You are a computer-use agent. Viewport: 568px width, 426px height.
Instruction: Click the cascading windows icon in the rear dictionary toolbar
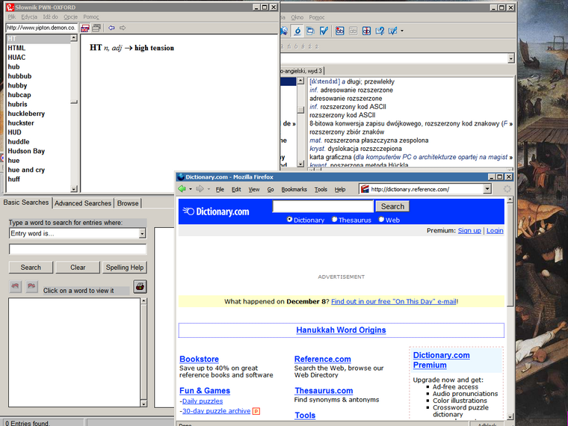pos(310,31)
